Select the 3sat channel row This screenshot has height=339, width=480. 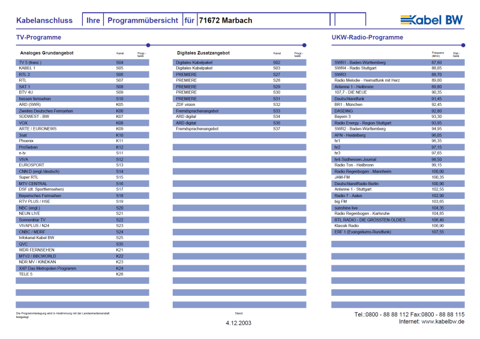(82, 135)
